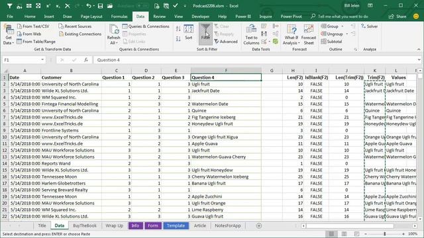Collapse the ribbon with the caret
The width and height of the screenshot is (424, 238).
point(419,50)
